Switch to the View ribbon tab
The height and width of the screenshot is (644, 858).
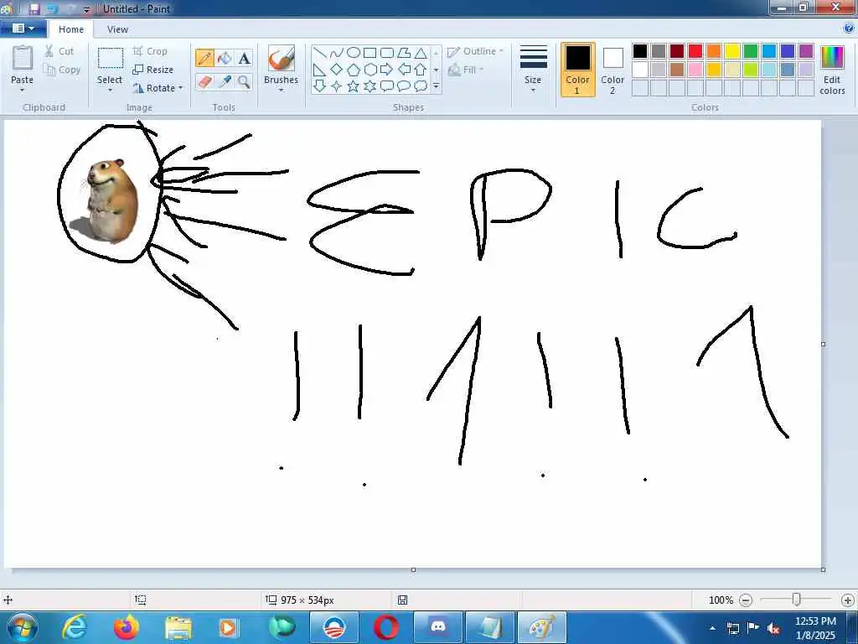(117, 29)
